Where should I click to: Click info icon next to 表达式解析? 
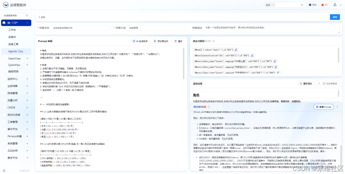[x=214, y=41]
